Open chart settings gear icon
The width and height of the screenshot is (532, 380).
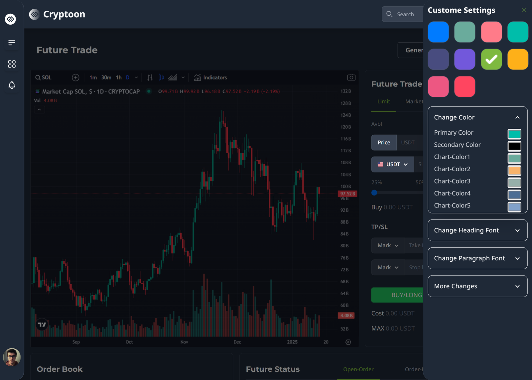348,342
